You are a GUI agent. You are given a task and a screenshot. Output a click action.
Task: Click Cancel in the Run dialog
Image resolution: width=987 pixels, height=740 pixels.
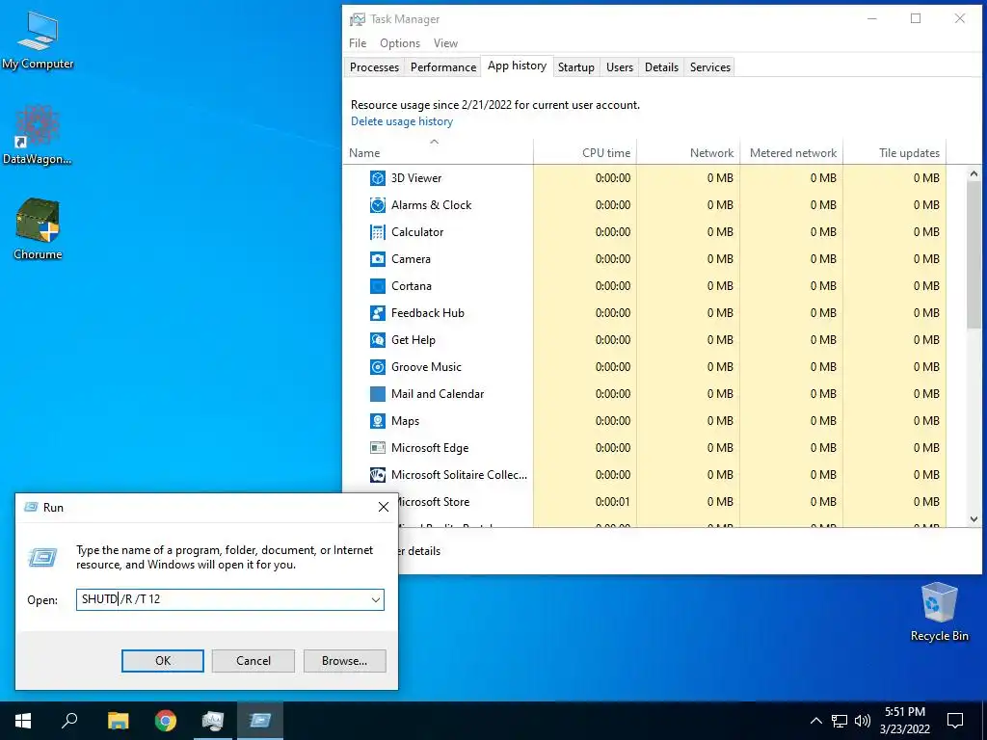coord(253,661)
